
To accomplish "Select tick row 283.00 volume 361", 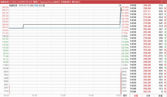I will coord(148,29).
